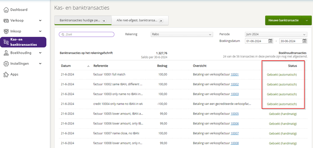Open the arrow beside Nieuwe banktransactie
313x148 pixels.
pos(306,20)
